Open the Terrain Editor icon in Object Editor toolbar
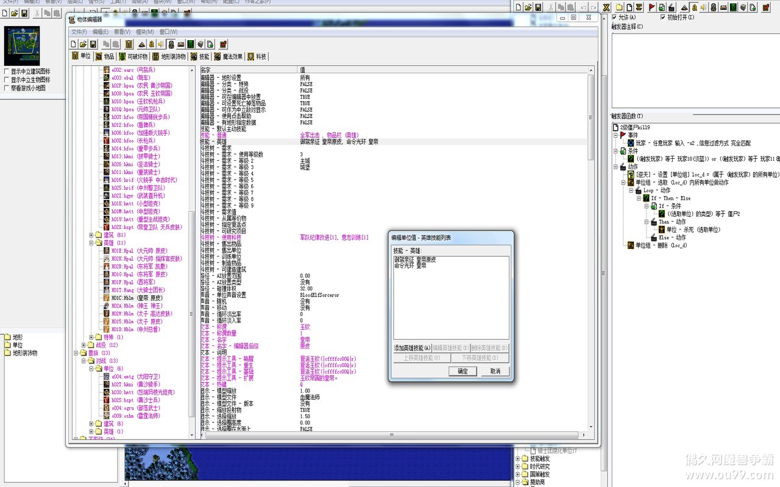 (x=141, y=44)
